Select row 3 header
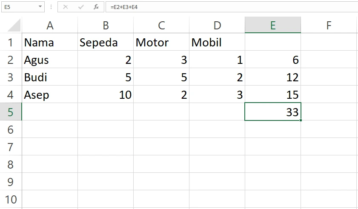Image resolution: width=358 pixels, height=209 pixels. 11,77
